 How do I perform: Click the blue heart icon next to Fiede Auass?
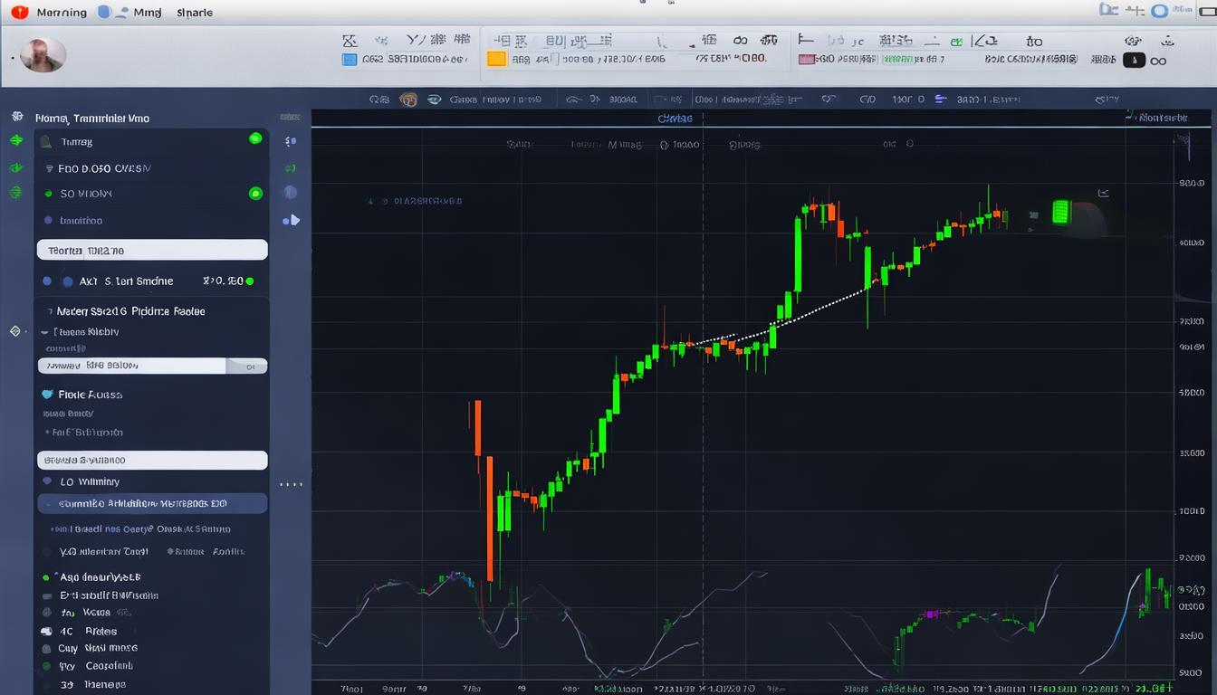47,395
